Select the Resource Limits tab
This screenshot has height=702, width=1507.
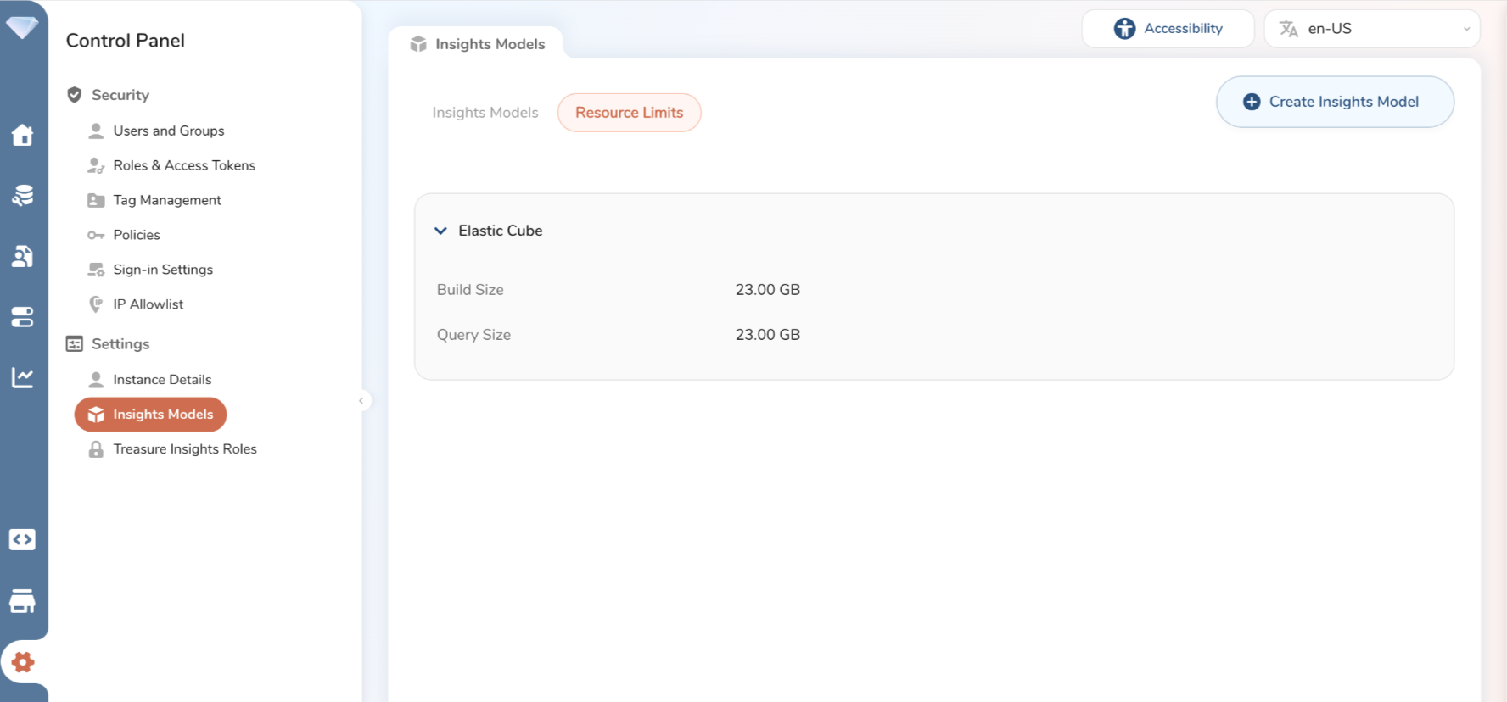pos(629,113)
